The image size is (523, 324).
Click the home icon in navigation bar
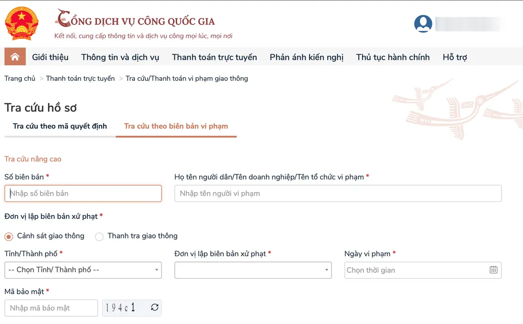(15, 57)
